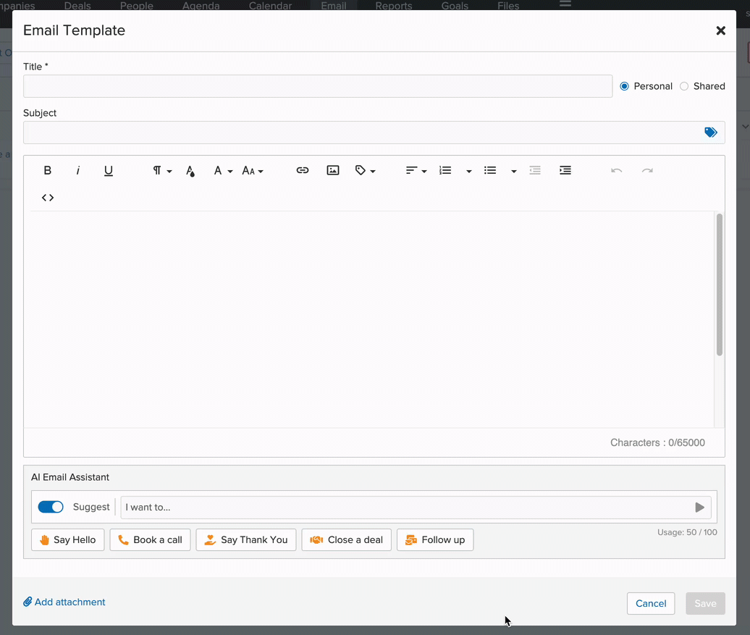The image size is (750, 635).
Task: Switch to the Calendar tab
Action: pyautogui.click(x=270, y=5)
